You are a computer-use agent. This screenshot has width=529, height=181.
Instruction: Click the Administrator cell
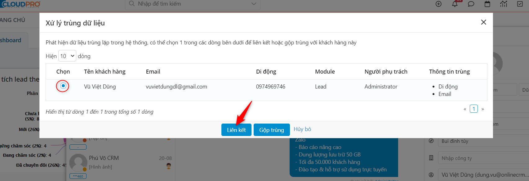tap(381, 87)
